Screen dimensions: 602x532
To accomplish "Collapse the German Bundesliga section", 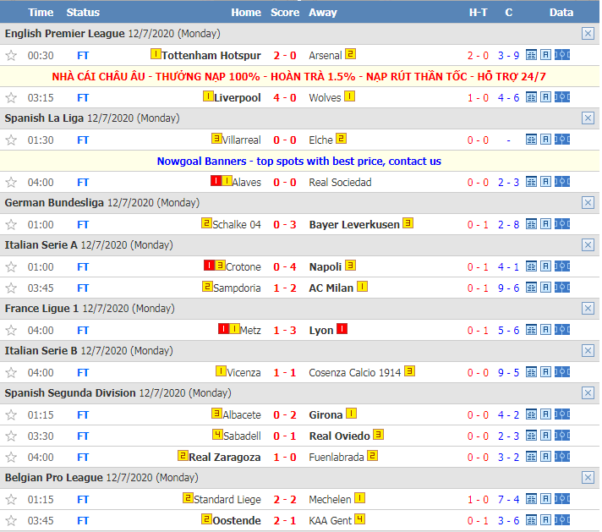I will pos(588,203).
